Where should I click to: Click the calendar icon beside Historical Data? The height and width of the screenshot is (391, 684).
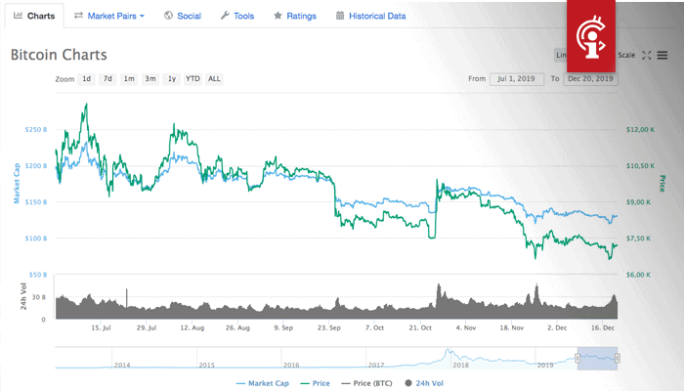340,16
